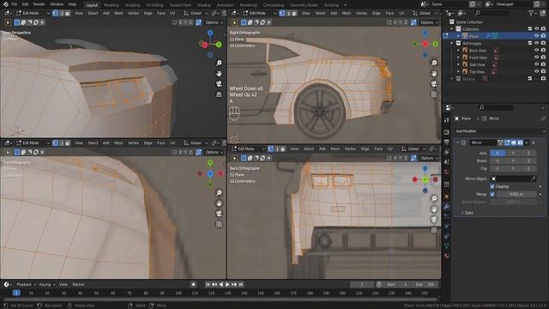
Task: Select Back View in outliner
Action: click(478, 51)
